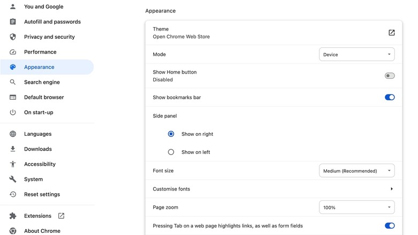
Task: Click the Downloads arrow icon
Action: click(x=13, y=149)
